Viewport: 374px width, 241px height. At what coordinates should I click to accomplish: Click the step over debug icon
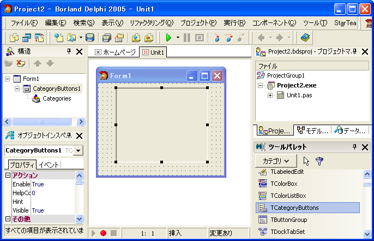pos(229,38)
